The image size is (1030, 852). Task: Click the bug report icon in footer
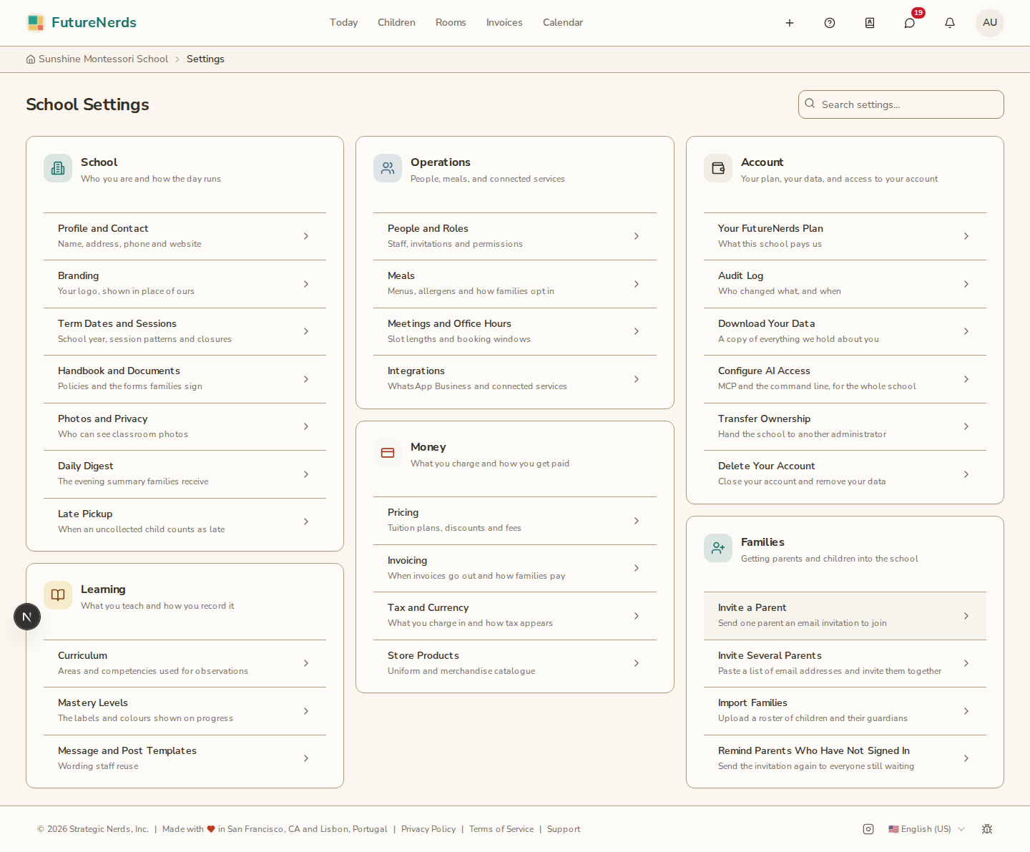pyautogui.click(x=987, y=829)
